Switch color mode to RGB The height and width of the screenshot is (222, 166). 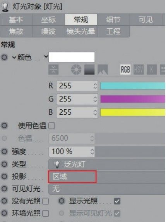125,70
